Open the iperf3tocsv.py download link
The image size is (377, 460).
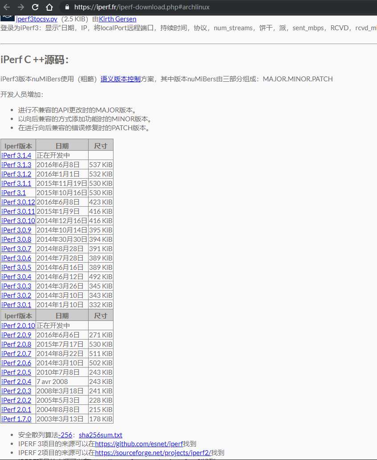point(37,19)
